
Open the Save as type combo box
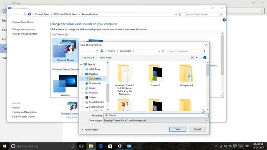(156, 120)
